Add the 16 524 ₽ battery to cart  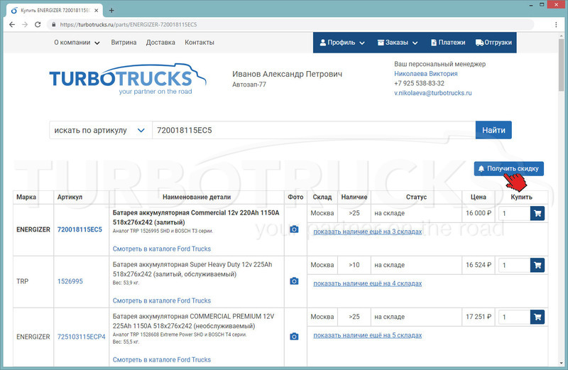click(537, 266)
